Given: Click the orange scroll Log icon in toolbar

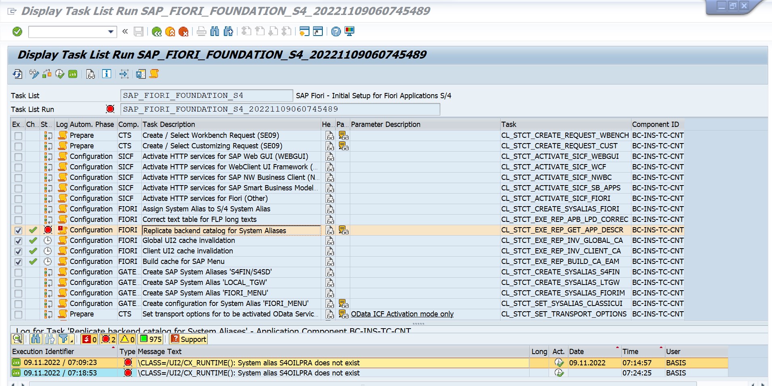Looking at the screenshot, I should [154, 74].
